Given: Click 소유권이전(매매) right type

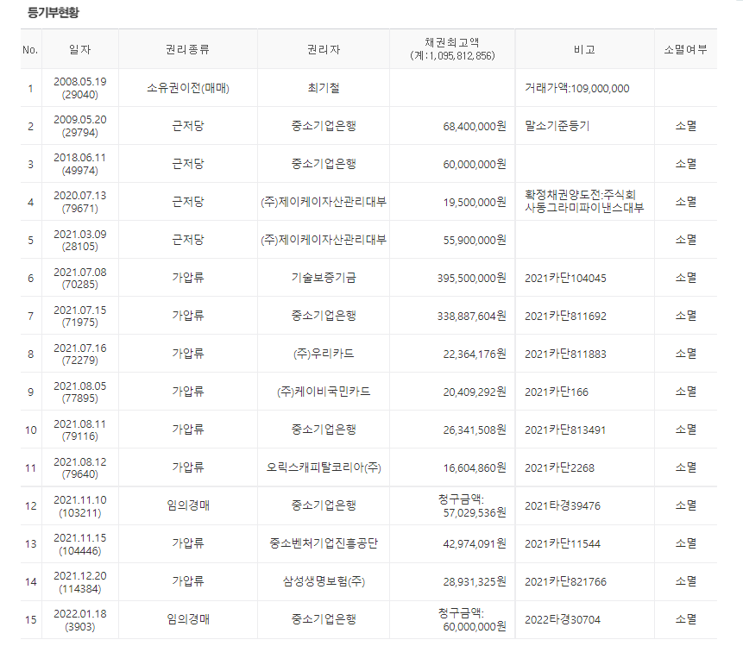Looking at the screenshot, I should 187,88.
